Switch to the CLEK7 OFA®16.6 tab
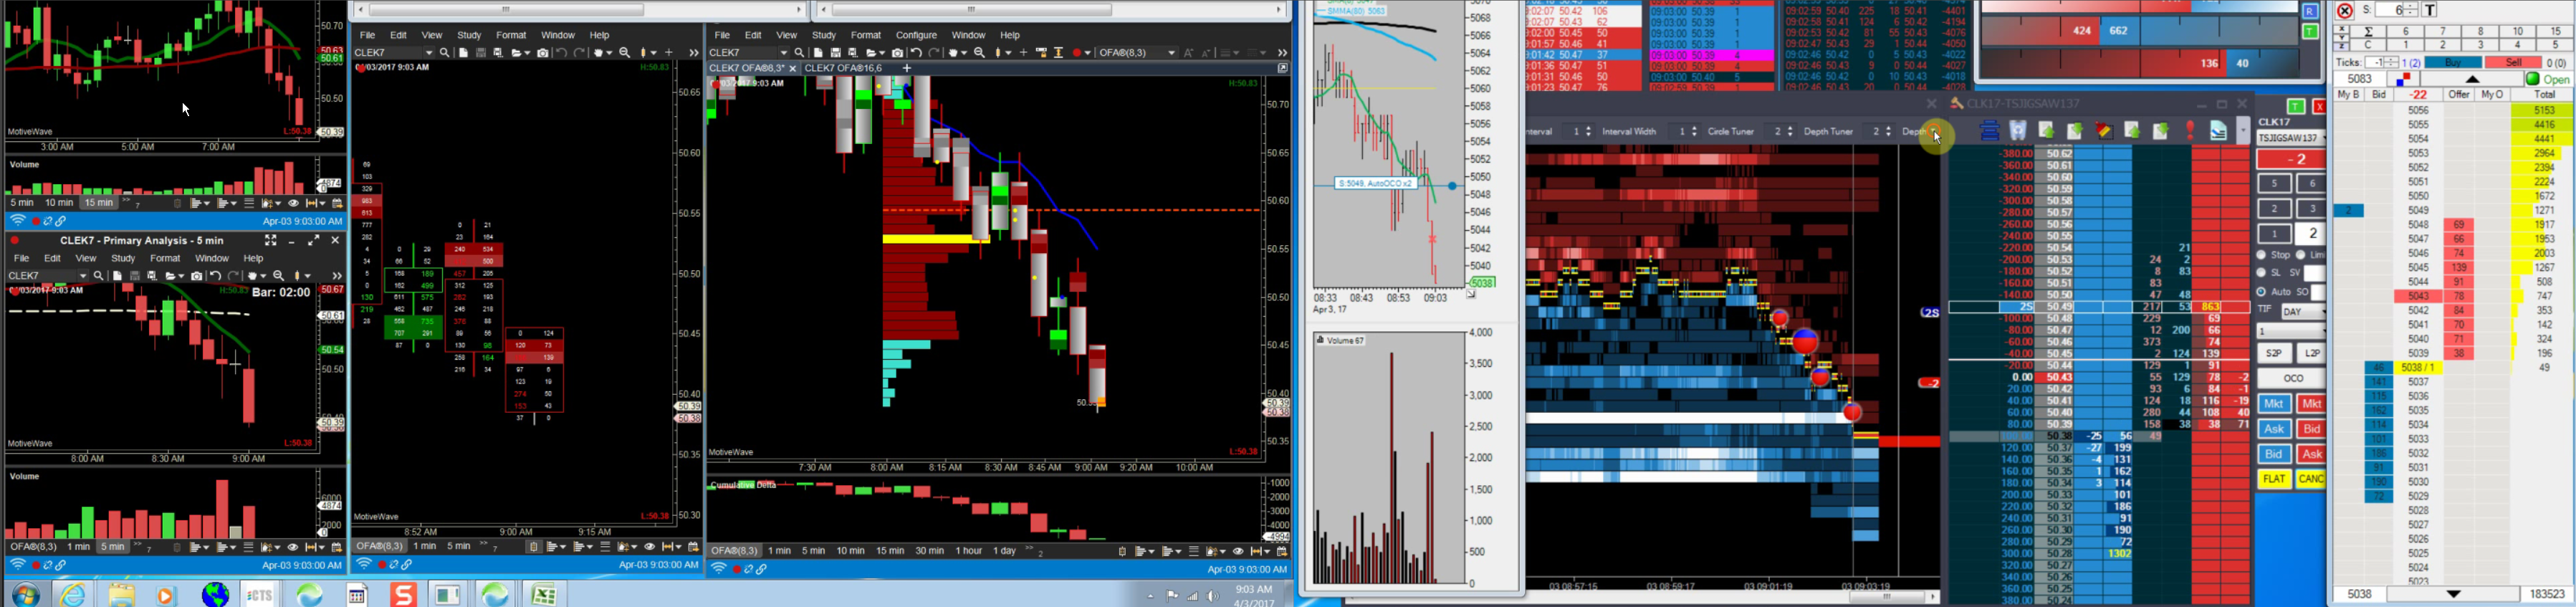Image resolution: width=2576 pixels, height=607 pixels. 844,68
